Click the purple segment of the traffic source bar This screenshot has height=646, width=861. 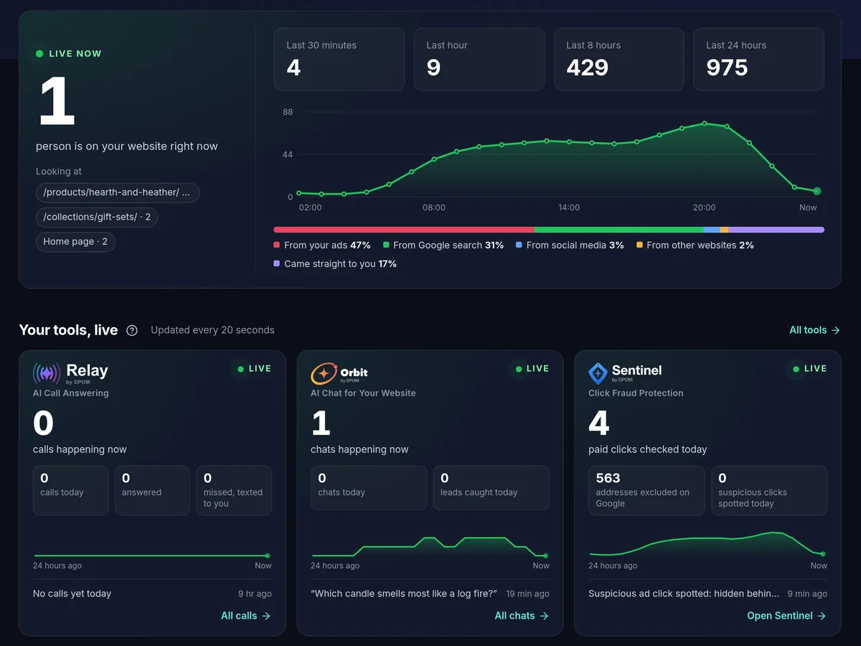coord(776,230)
